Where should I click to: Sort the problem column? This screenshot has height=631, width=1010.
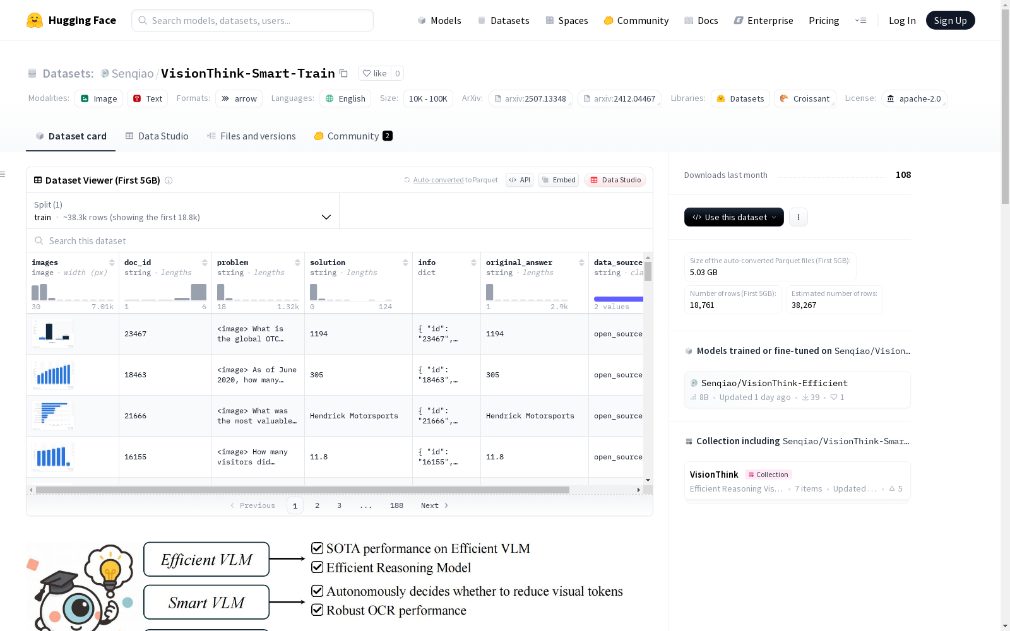(297, 262)
